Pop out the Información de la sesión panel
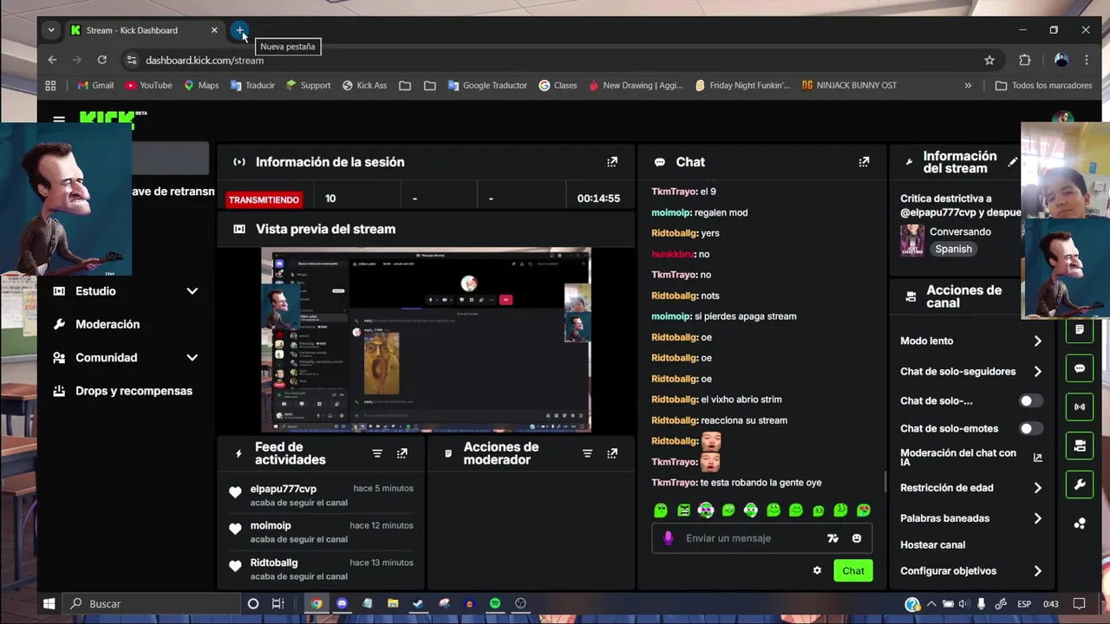 click(612, 162)
